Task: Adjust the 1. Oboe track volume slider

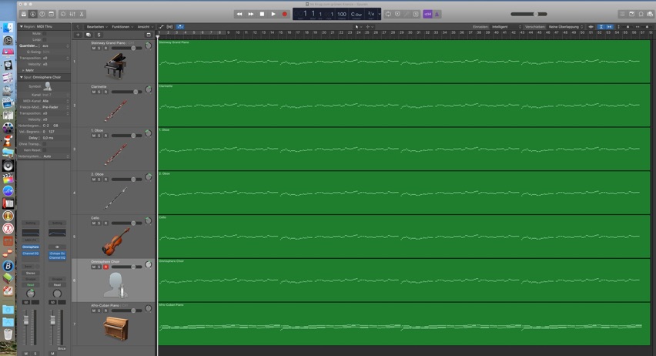Action: point(127,136)
